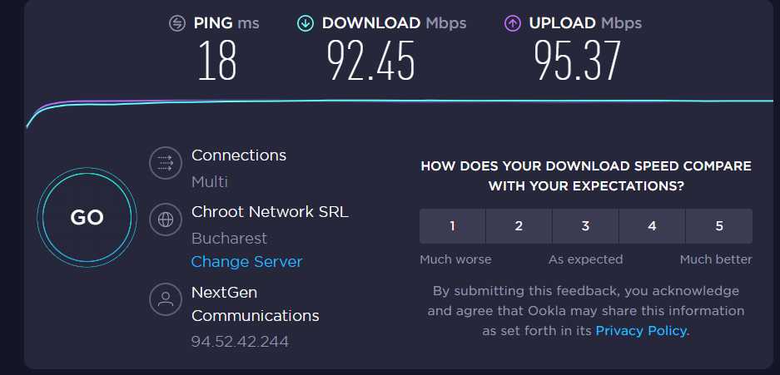Rate download speed as 2
This screenshot has height=375, width=780.
[x=519, y=226]
